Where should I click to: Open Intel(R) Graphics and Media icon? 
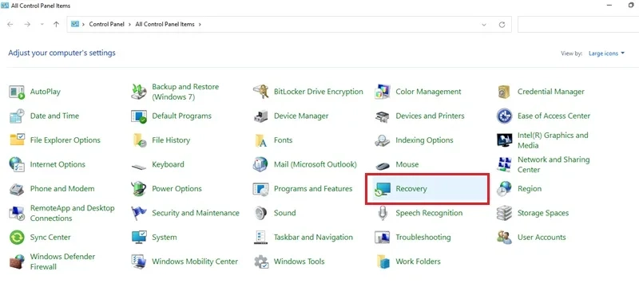(x=504, y=140)
